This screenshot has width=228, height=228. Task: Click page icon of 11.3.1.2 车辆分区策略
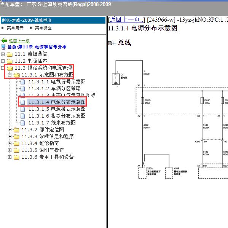[23, 89]
